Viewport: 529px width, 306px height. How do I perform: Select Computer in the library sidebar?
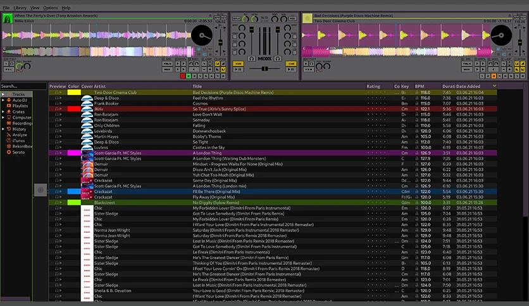click(22, 118)
